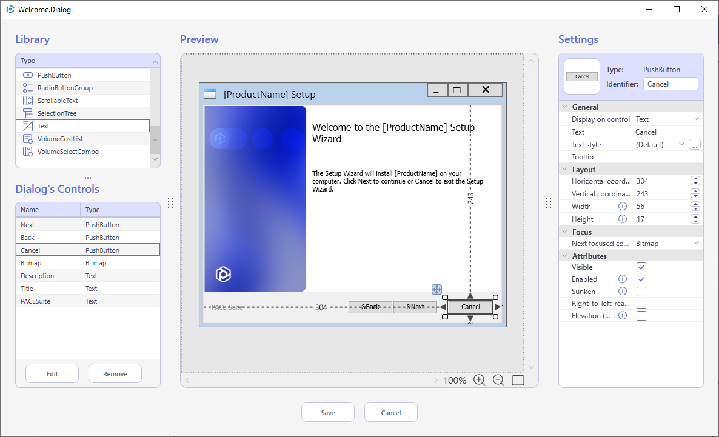
Task: Click the SelectionTree type icon
Action: (28, 113)
